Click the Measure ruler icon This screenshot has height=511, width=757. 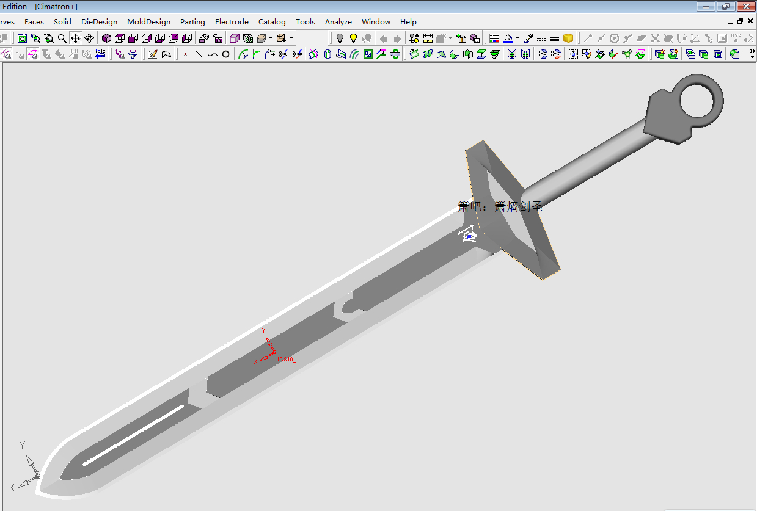[428, 38]
